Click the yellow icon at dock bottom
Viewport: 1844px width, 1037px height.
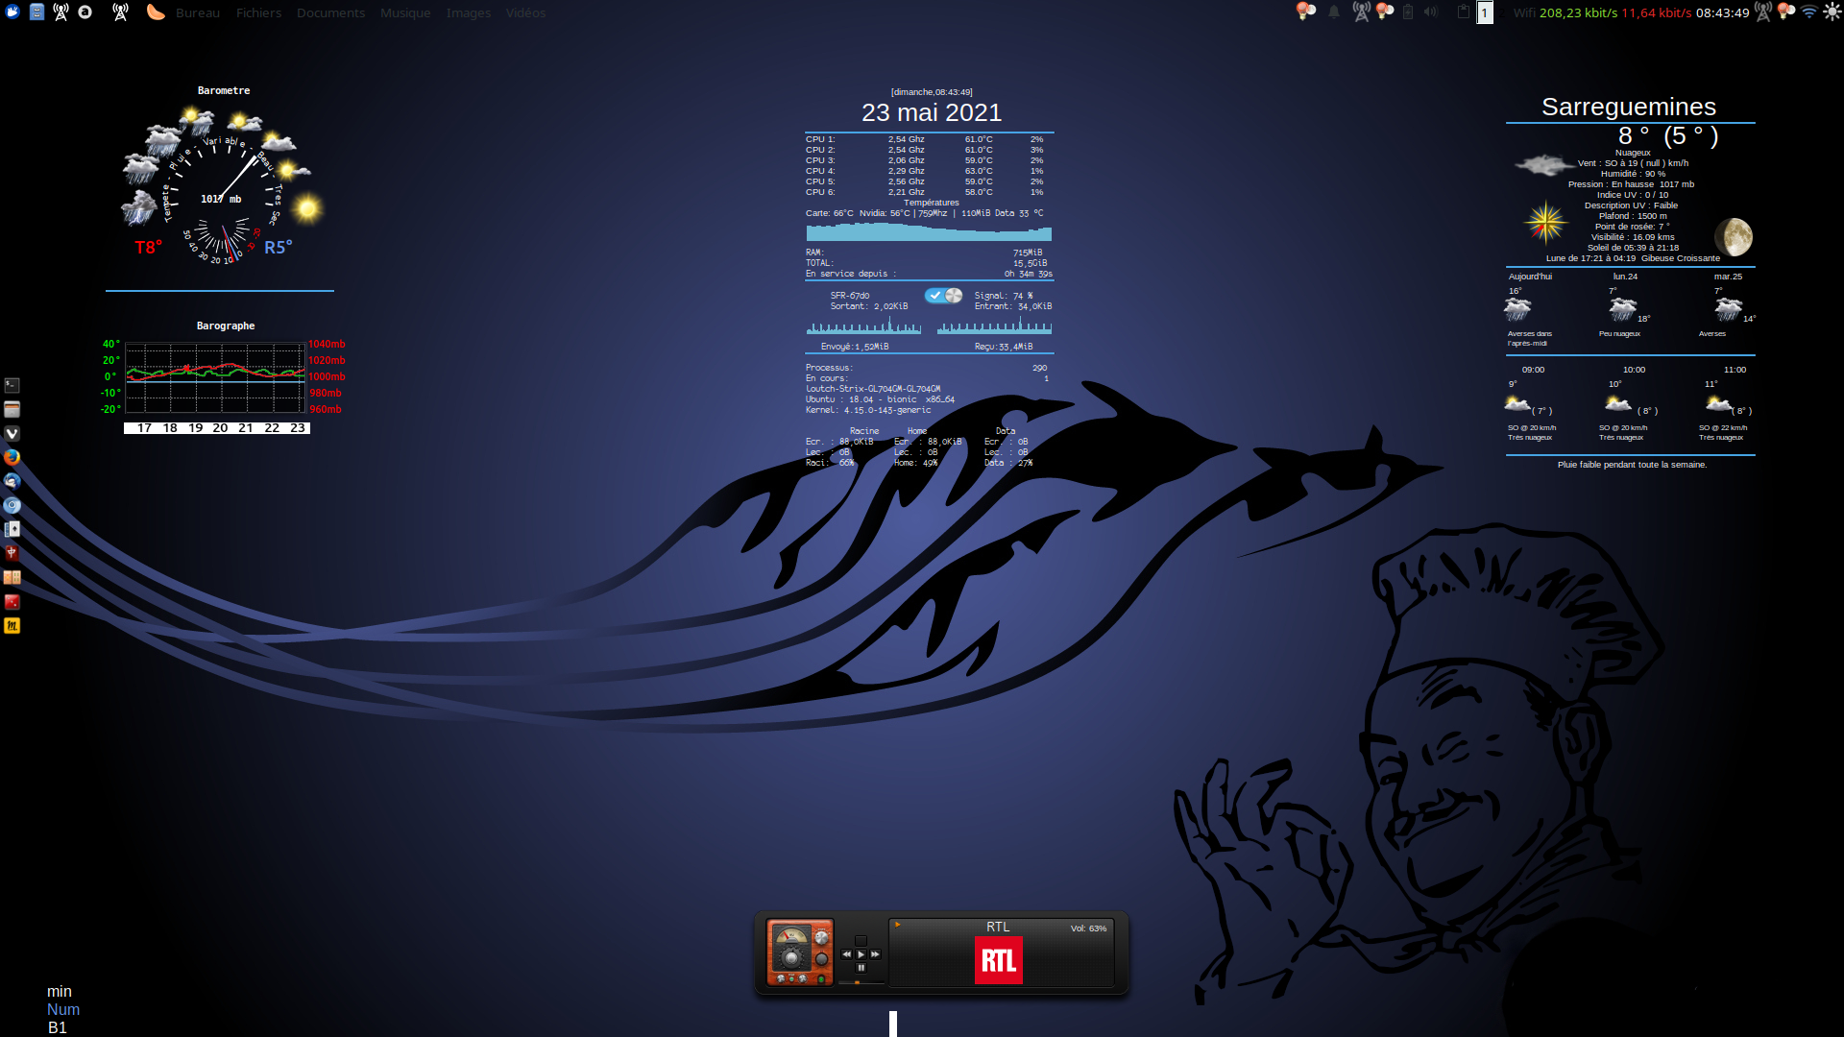point(12,625)
